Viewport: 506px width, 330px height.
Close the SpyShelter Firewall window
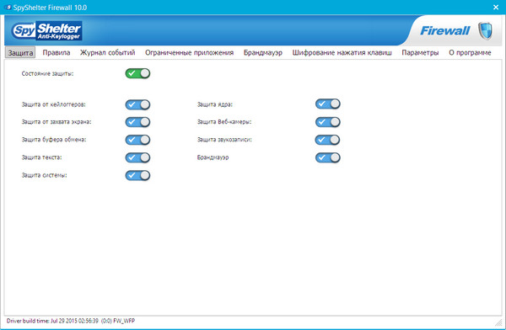tap(496, 7)
